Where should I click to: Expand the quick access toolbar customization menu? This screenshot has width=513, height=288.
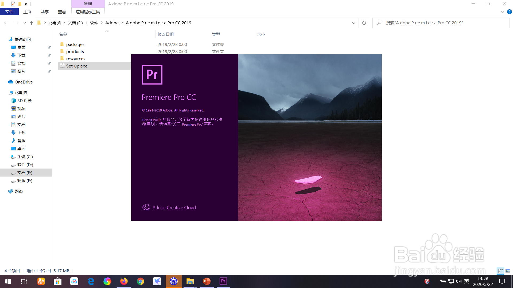pos(26,4)
